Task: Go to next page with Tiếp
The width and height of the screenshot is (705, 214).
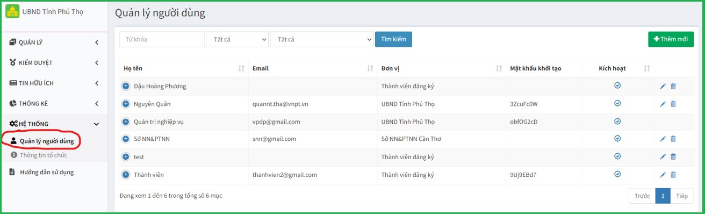Action: 682,196
